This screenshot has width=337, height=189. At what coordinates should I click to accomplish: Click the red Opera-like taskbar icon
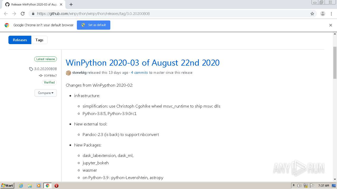click(56, 186)
